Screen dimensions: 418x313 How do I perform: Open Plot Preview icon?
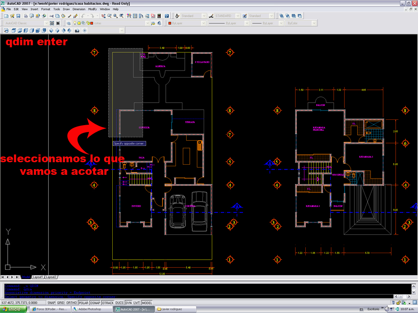[x=32, y=16]
